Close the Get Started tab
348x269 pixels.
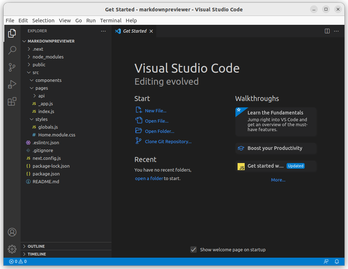pyautogui.click(x=151, y=31)
